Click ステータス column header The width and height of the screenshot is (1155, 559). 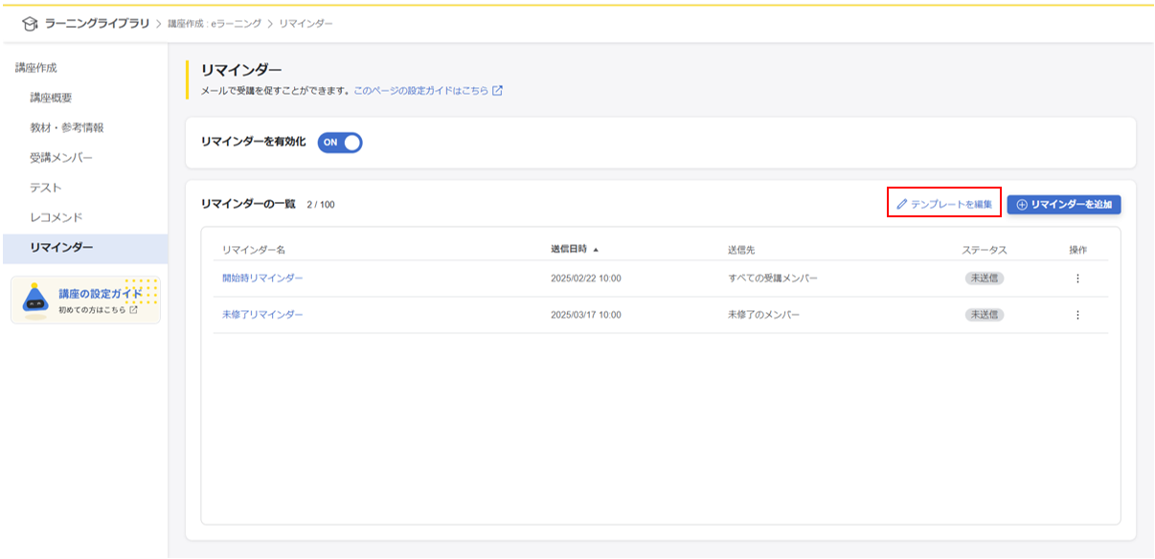coord(985,250)
